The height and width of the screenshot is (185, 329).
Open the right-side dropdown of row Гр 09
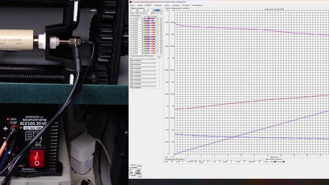pyautogui.click(x=159, y=37)
